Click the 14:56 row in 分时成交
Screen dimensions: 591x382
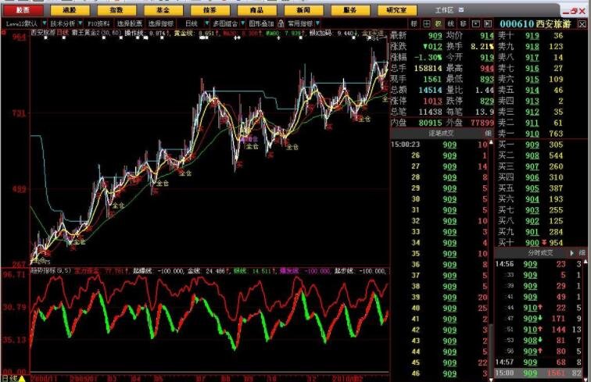(539, 264)
